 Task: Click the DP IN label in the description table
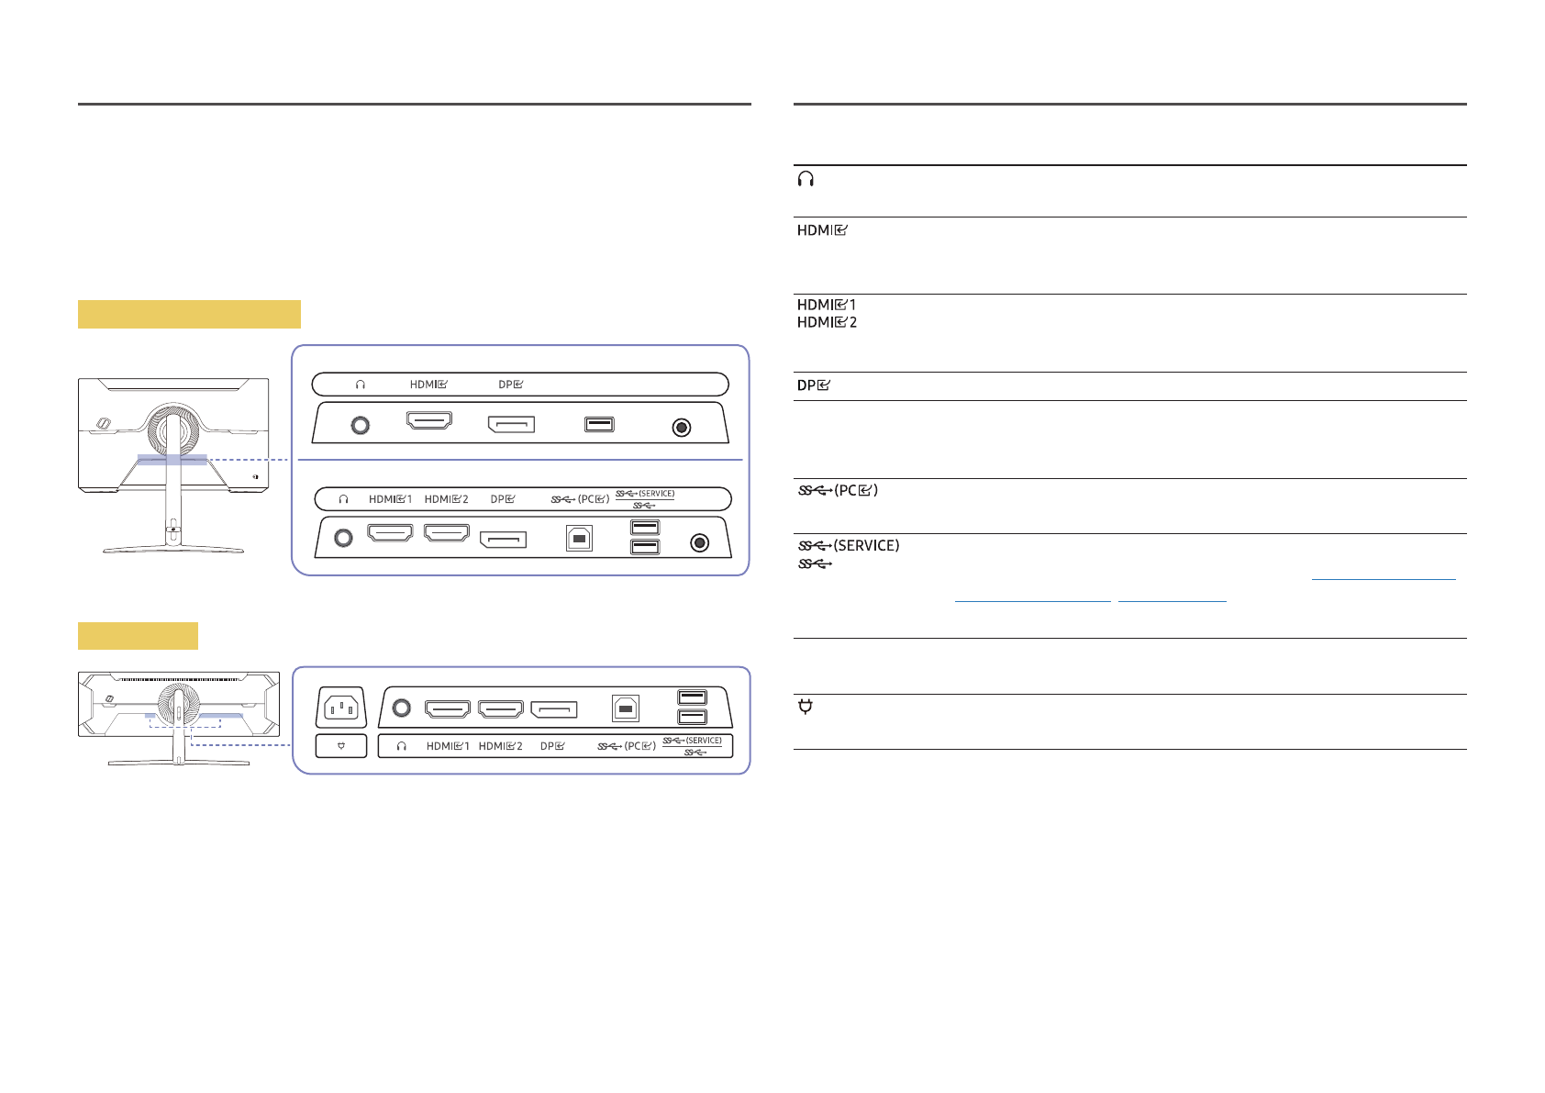(x=813, y=385)
